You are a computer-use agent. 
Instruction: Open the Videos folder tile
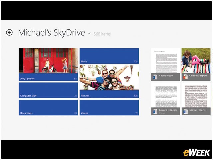(x=109, y=107)
